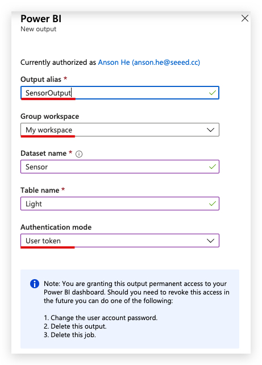This screenshot has height=365, width=262.
Task: Focus the Table name field containing Light
Action: point(120,204)
